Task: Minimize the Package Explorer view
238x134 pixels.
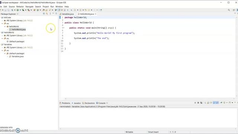Action: [53, 14]
